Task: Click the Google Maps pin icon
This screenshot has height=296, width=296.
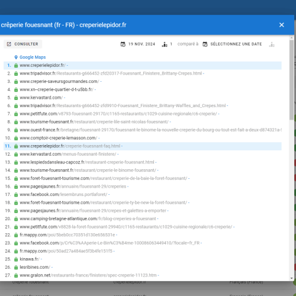Action: tap(16, 57)
